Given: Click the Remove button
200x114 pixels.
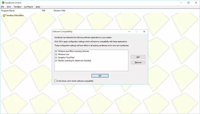Looking at the screenshot, I should coord(138,62).
